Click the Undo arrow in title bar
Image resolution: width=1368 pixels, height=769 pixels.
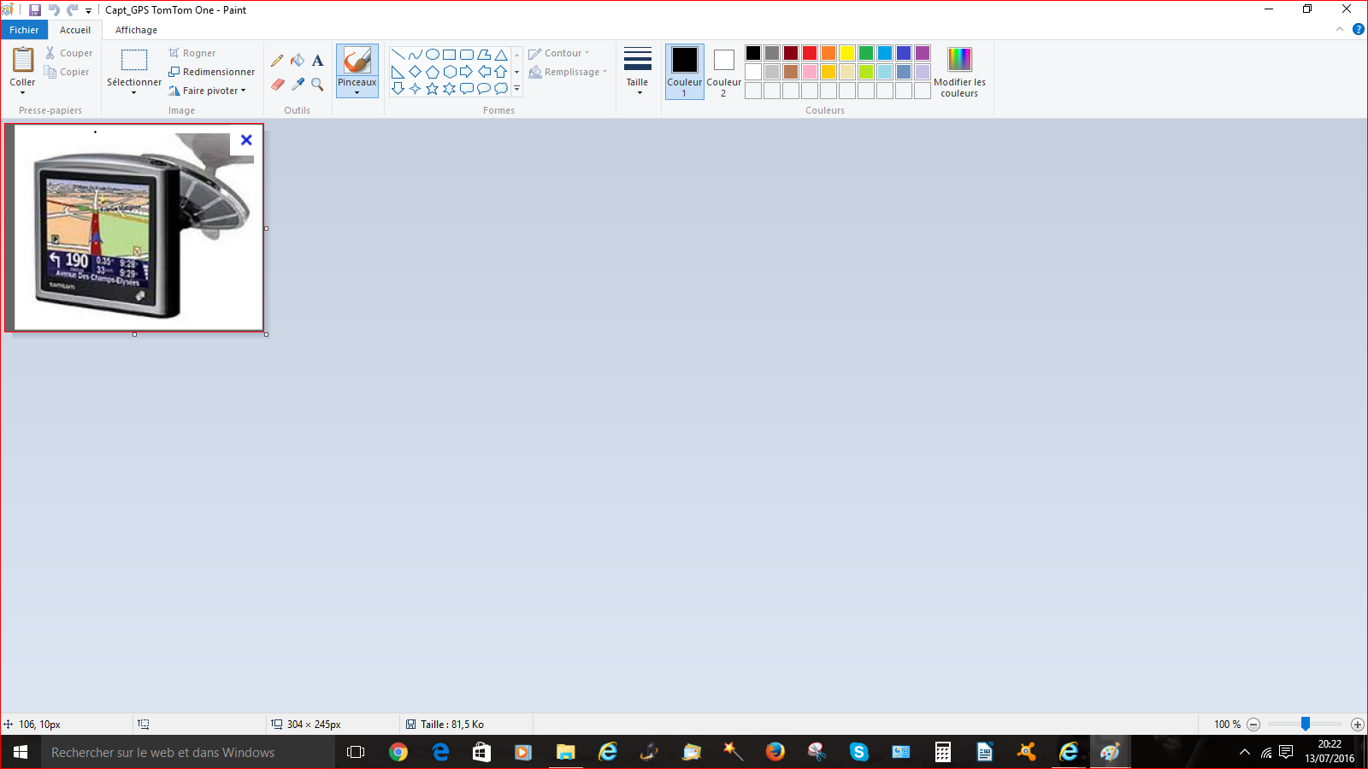[x=54, y=10]
